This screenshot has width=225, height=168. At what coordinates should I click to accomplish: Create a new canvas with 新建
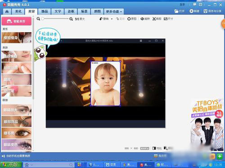[194, 11]
